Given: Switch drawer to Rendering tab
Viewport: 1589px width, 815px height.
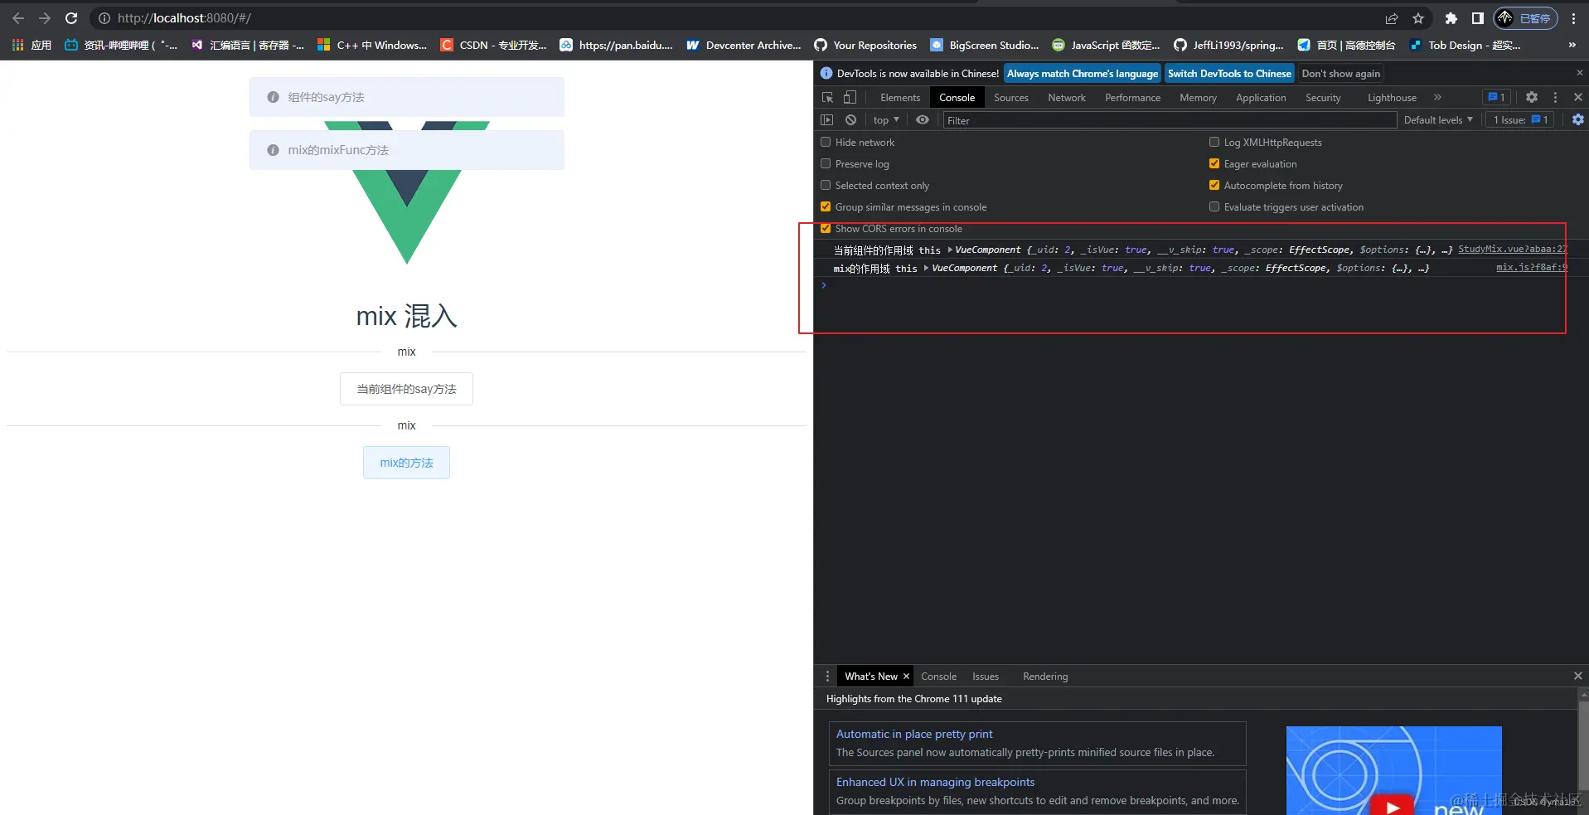Looking at the screenshot, I should (x=1045, y=677).
